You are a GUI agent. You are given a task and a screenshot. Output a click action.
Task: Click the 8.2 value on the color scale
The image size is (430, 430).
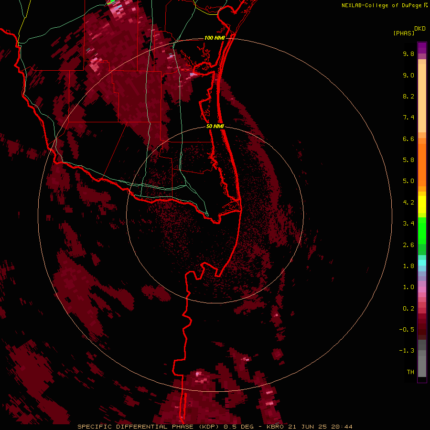[x=408, y=96]
